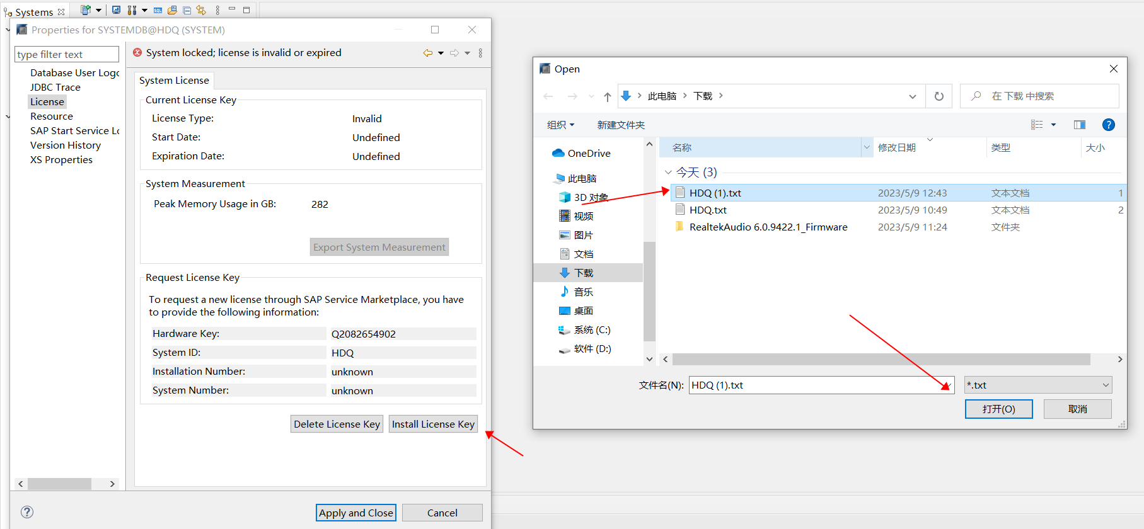Click the type filter text field

[67, 54]
